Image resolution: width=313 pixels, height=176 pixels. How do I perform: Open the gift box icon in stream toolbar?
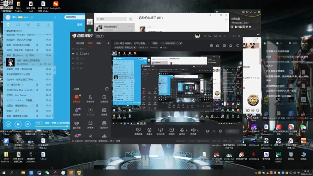[x=211, y=45]
